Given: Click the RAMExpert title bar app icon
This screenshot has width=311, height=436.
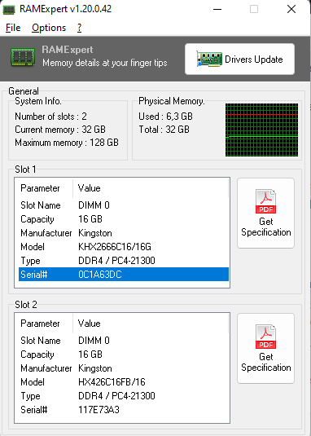Looking at the screenshot, I should click(9, 10).
